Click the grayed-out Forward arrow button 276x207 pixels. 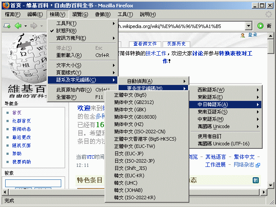34,26
